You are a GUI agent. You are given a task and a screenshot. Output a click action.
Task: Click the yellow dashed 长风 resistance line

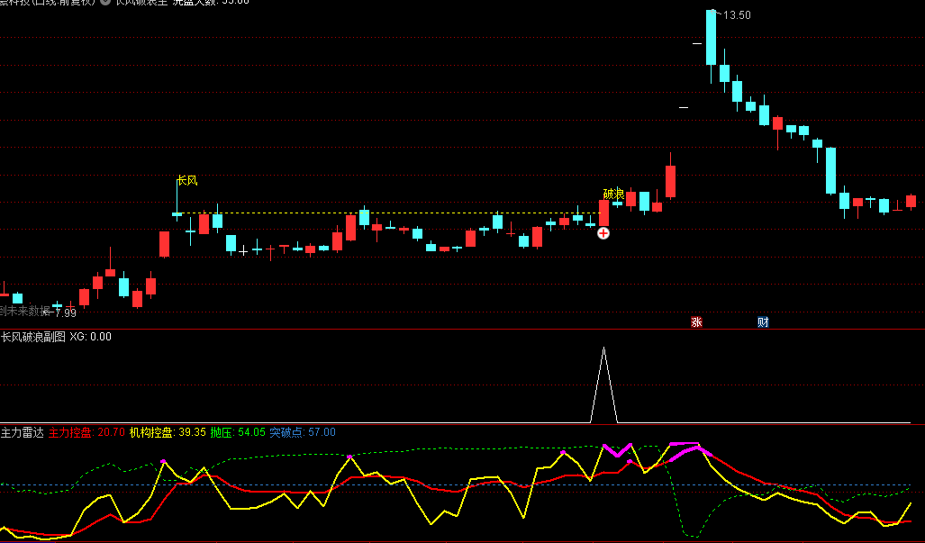389,213
